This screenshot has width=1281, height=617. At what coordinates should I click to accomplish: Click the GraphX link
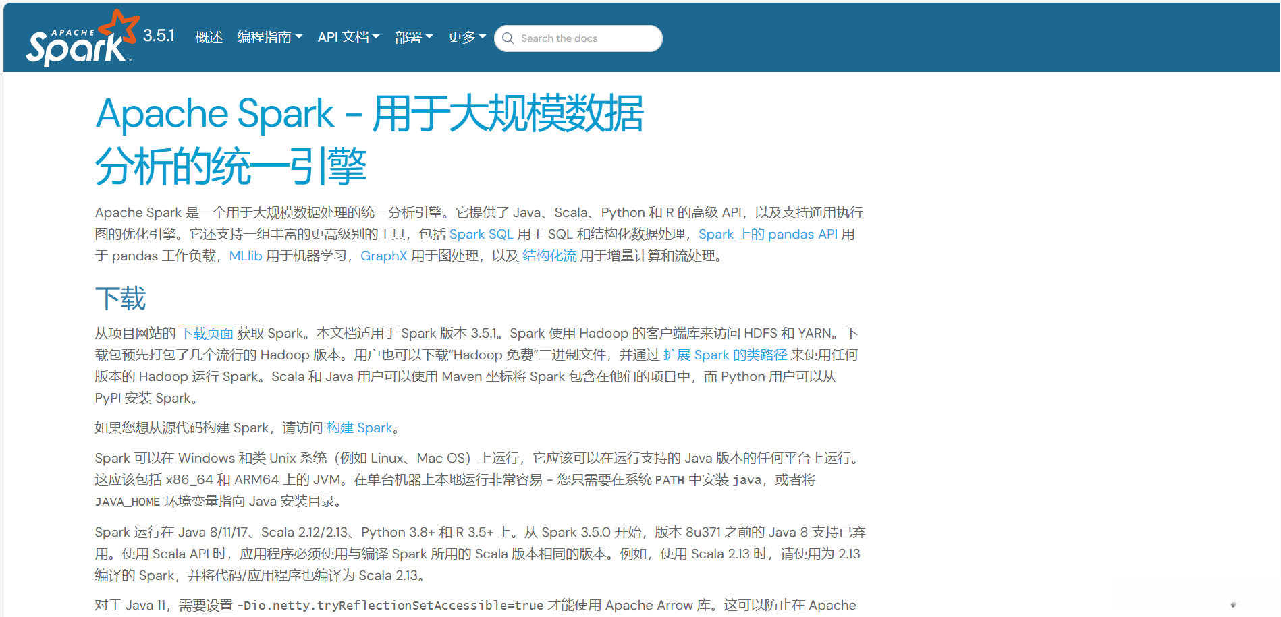tap(383, 256)
